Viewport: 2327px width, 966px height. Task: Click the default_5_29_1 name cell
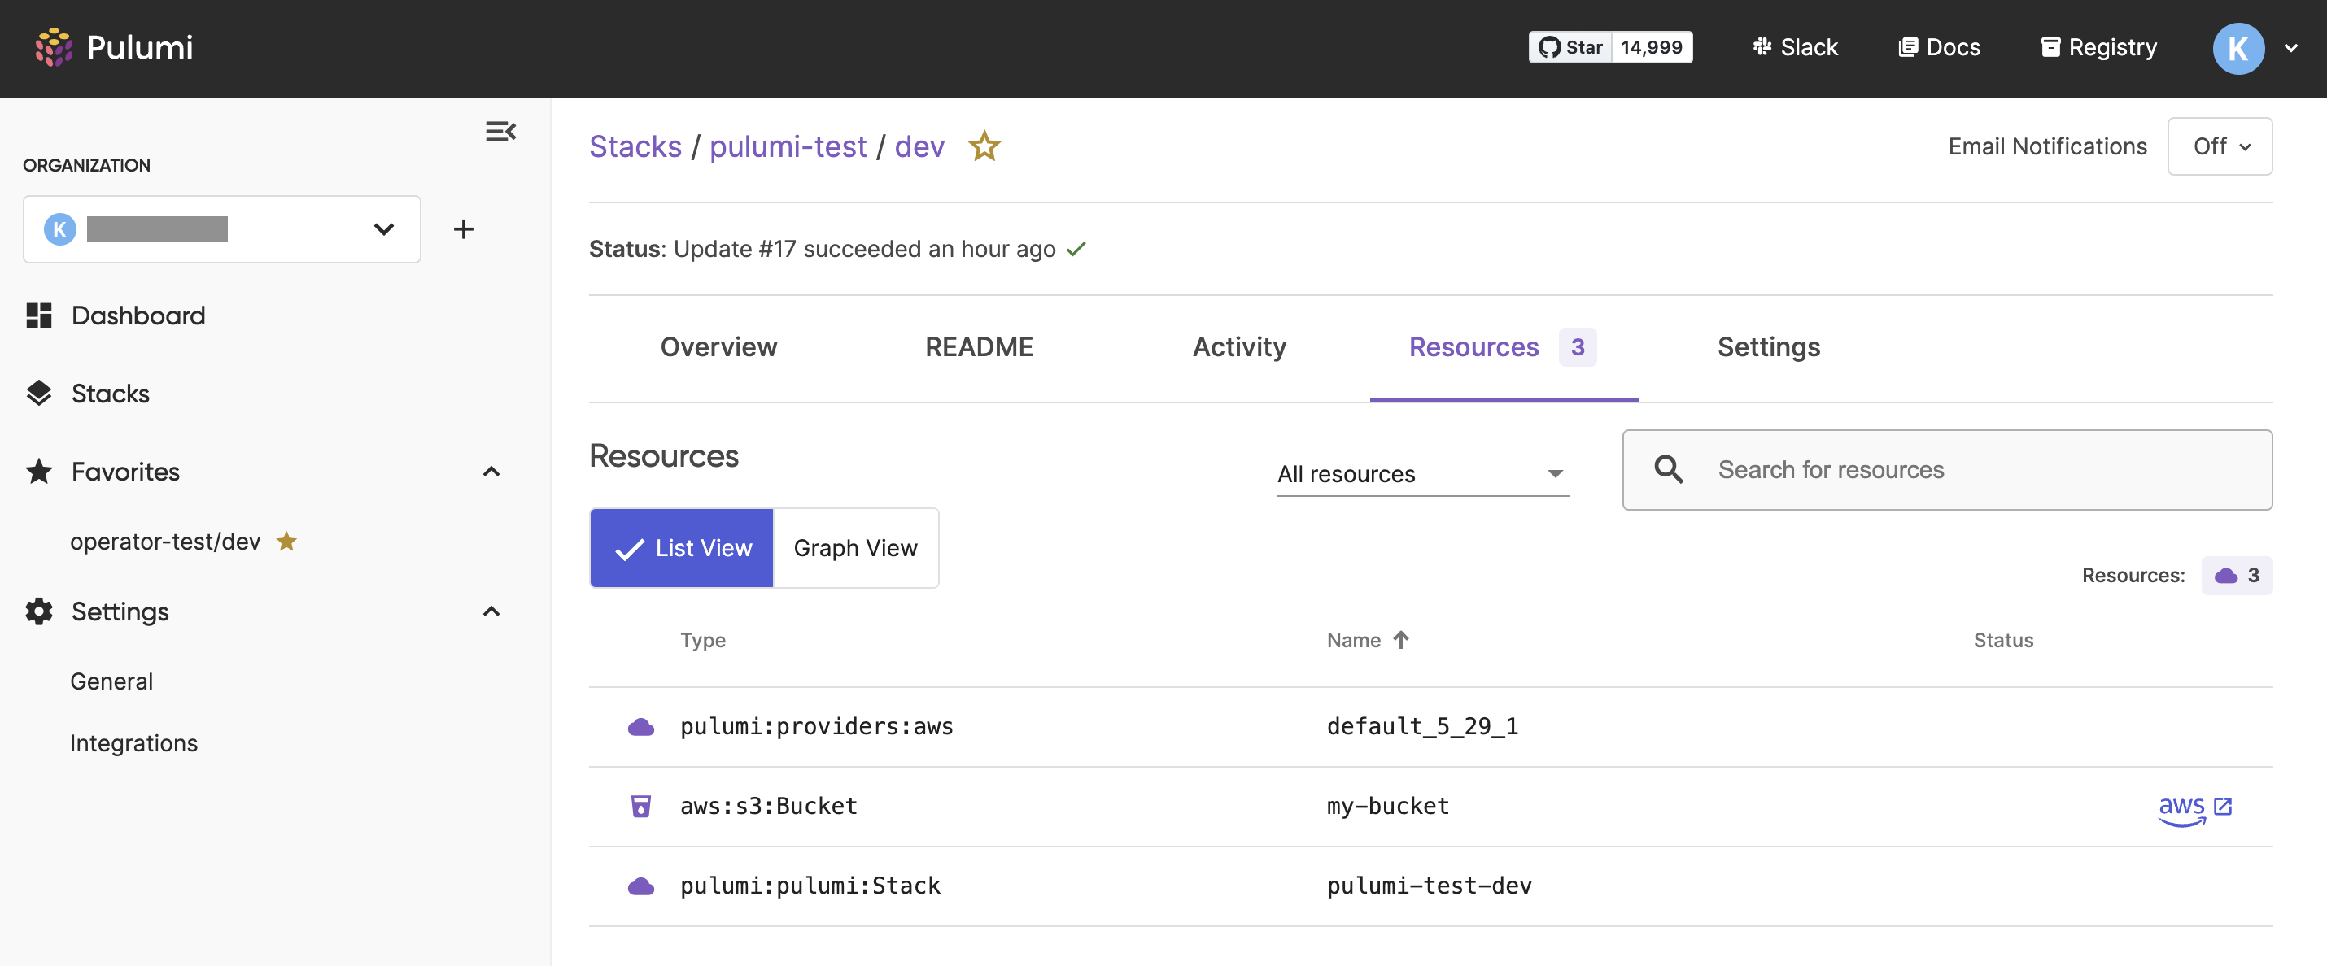(x=1422, y=727)
